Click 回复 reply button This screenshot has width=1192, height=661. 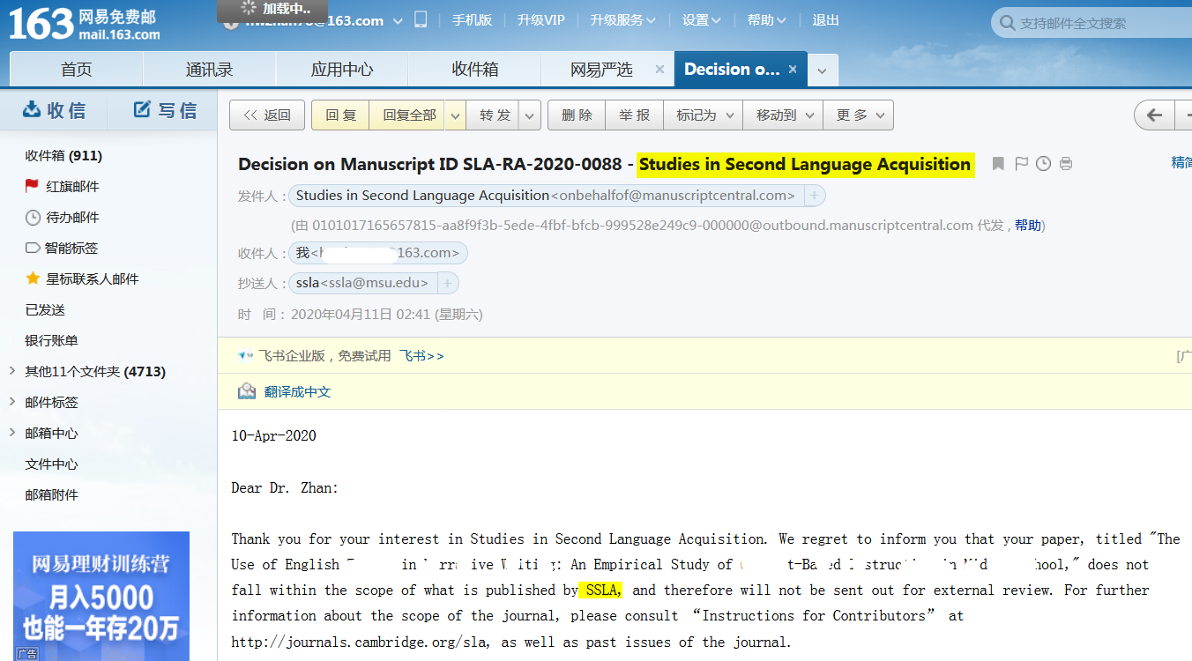340,115
